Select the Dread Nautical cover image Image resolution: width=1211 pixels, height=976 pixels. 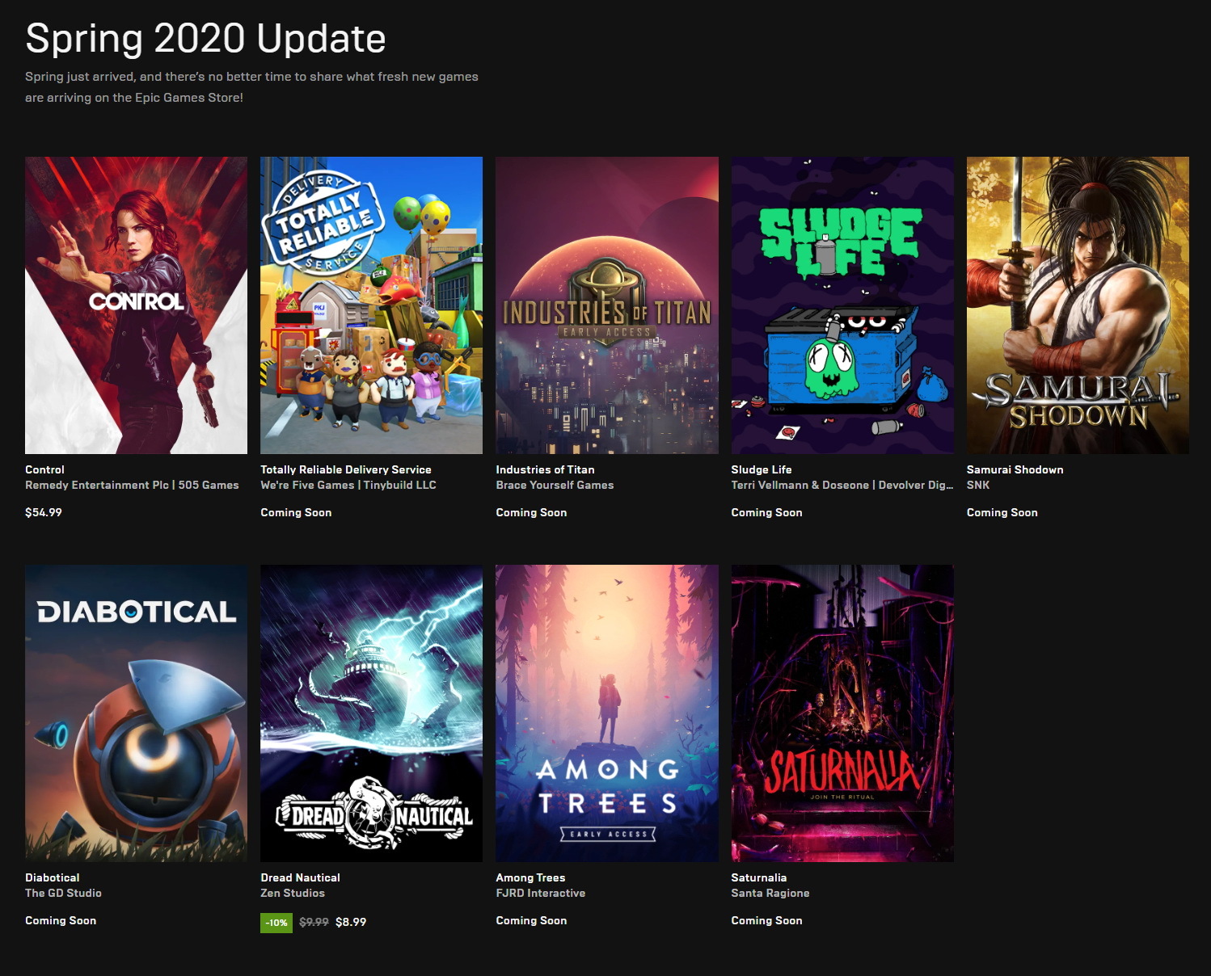click(x=371, y=713)
